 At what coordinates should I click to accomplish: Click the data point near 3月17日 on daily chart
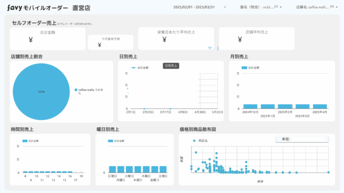(170, 109)
